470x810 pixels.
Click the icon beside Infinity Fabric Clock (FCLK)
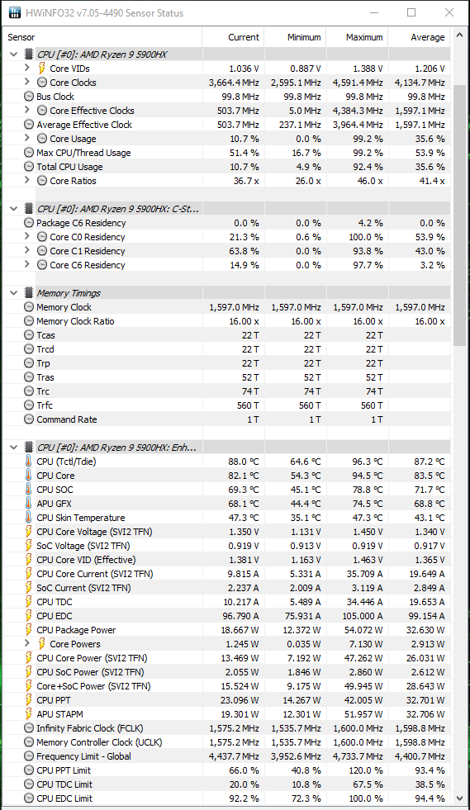(29, 728)
